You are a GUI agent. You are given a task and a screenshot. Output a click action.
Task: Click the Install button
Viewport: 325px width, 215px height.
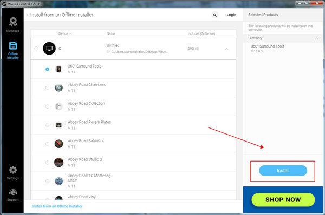coord(283,171)
